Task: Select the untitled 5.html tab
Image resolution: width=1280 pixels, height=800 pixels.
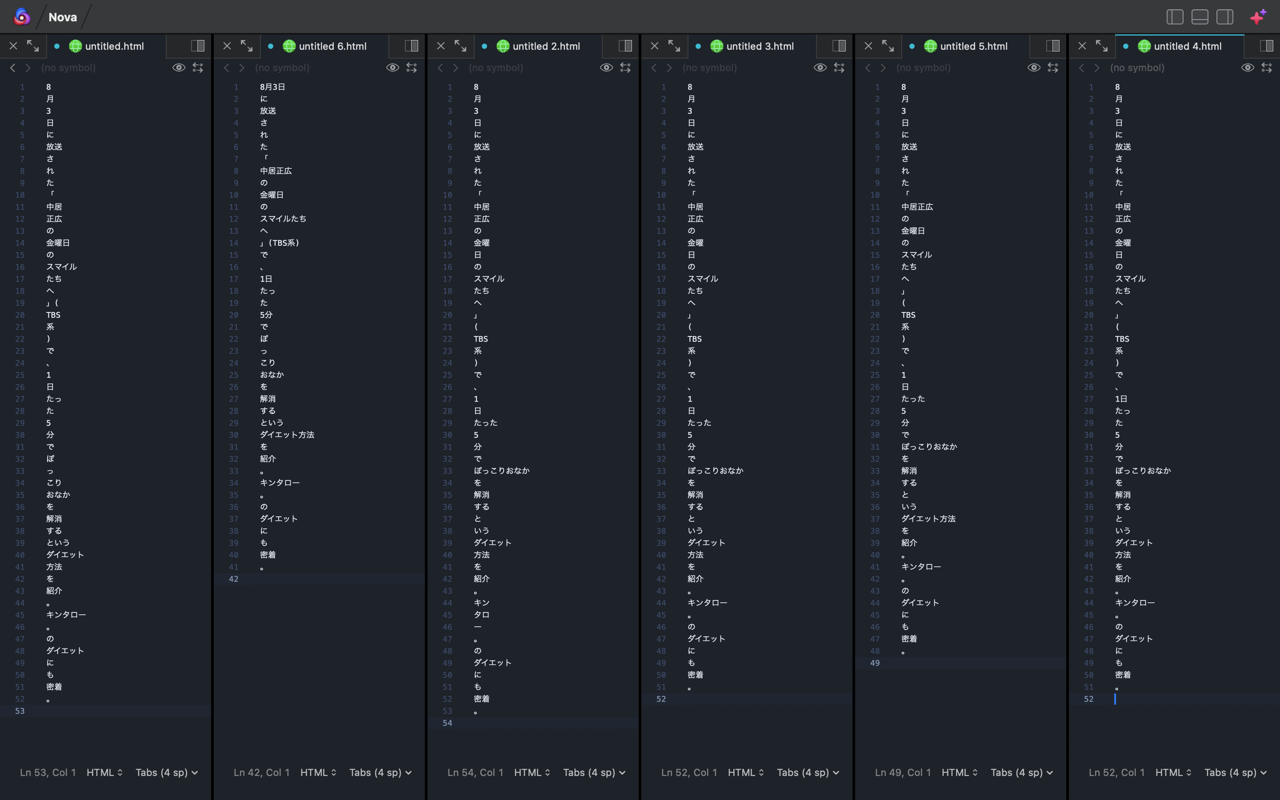Action: tap(973, 46)
